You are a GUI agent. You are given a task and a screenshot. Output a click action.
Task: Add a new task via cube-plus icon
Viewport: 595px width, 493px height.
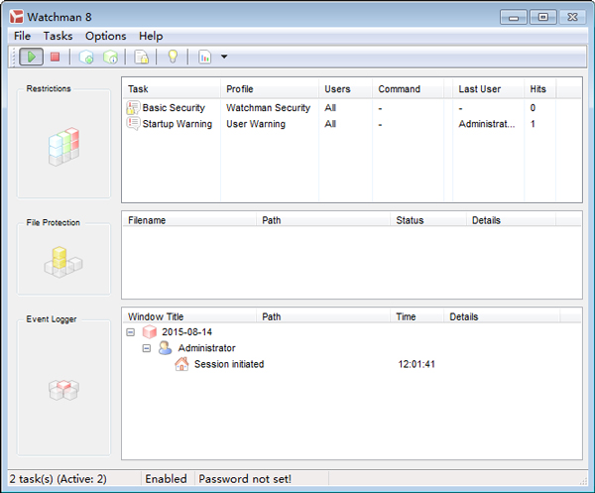click(x=86, y=57)
